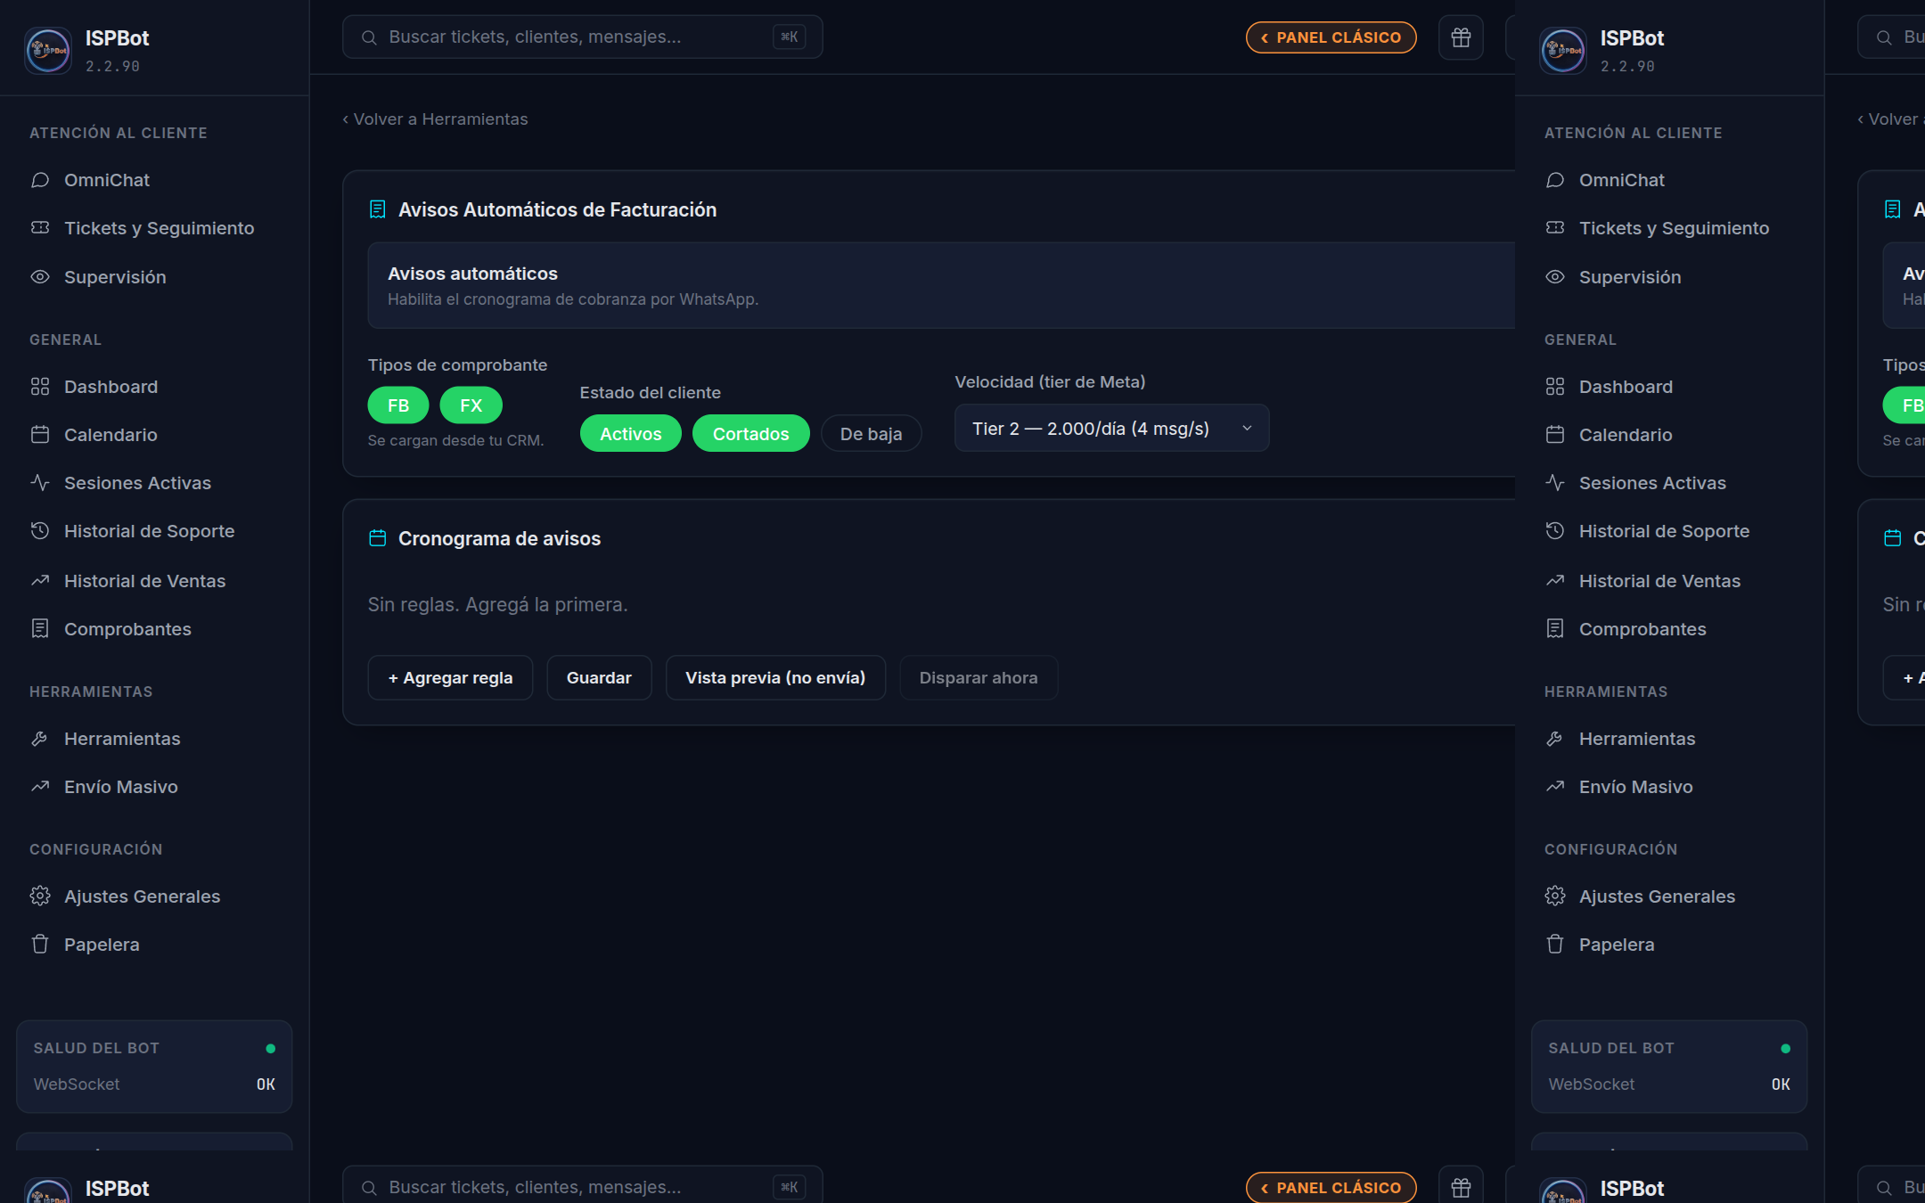Open Historial de Soporte icon in left sidebar

coord(40,531)
